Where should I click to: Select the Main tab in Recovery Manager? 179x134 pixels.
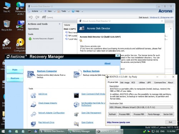pyautogui.click(x=15, y=70)
